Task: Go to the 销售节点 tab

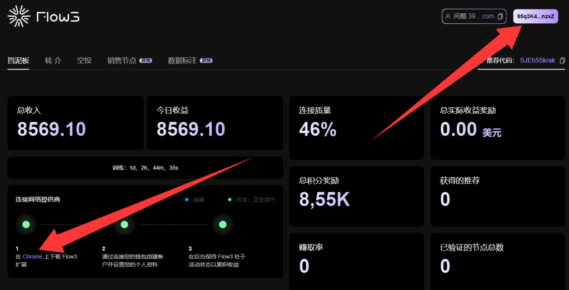Action: point(122,61)
